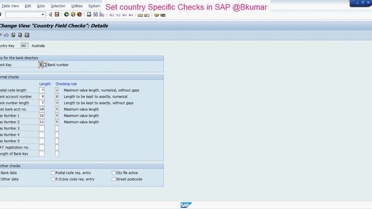The image size is (372, 209).
Task: Click the Bank Key input field
Action: click(x=41, y=64)
